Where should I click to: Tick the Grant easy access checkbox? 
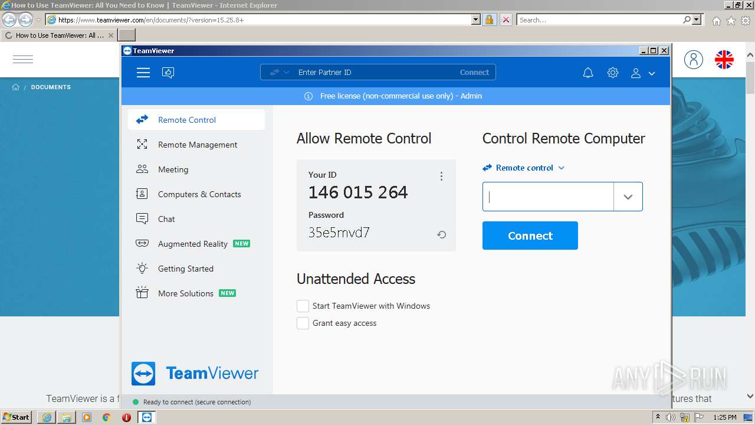tap(303, 323)
